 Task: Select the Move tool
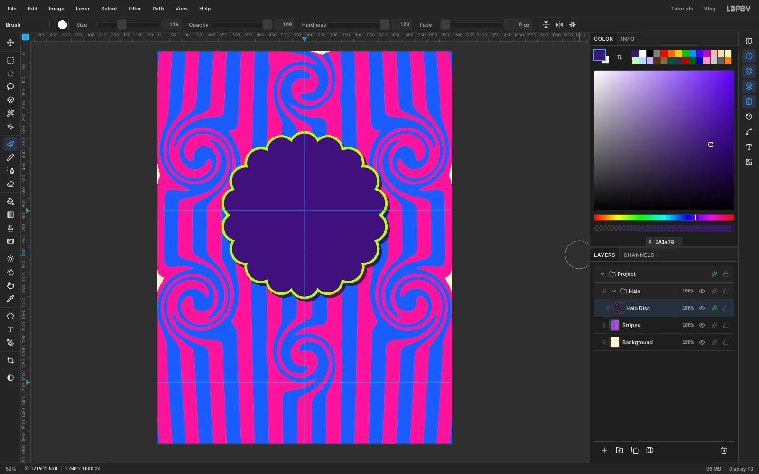[10, 43]
